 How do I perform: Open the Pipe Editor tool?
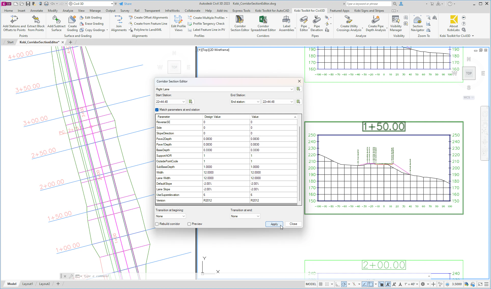click(x=304, y=23)
